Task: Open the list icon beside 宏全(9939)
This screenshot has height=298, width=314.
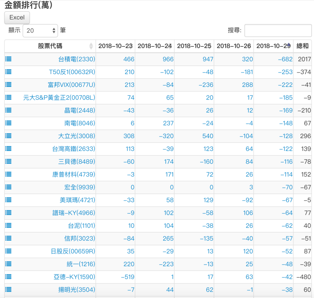Action: pyautogui.click(x=8, y=187)
